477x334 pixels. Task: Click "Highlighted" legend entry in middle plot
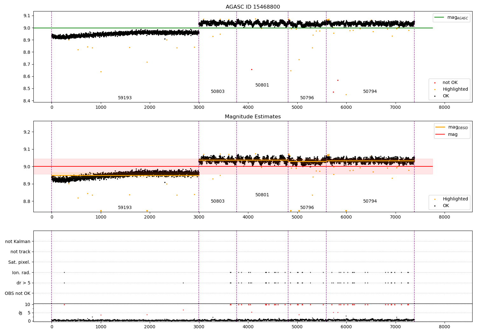point(455,199)
